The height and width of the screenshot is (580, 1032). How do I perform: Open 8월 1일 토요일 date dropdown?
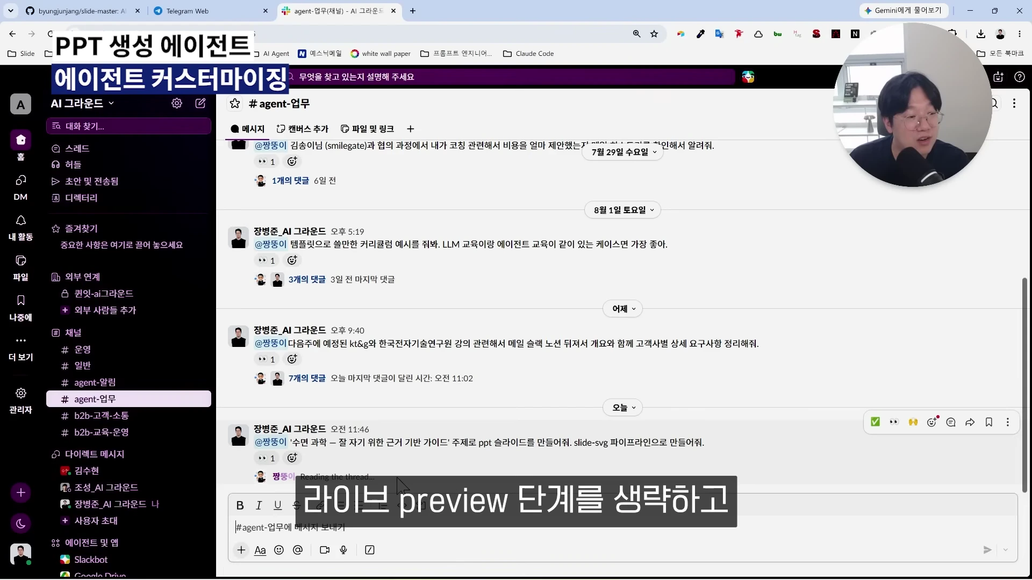623,210
